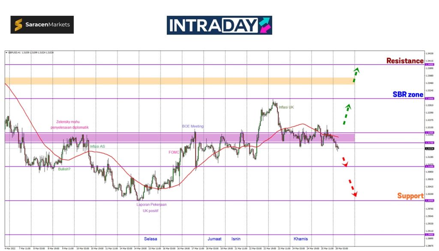Click the Saracen Markets gold S logo icon
The image size is (439, 251).
[19, 25]
